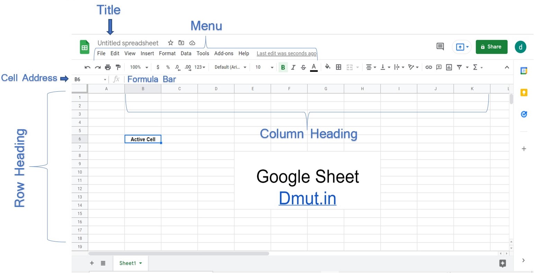
Task: Open Google Calendar from the side panel
Action: coord(524,70)
